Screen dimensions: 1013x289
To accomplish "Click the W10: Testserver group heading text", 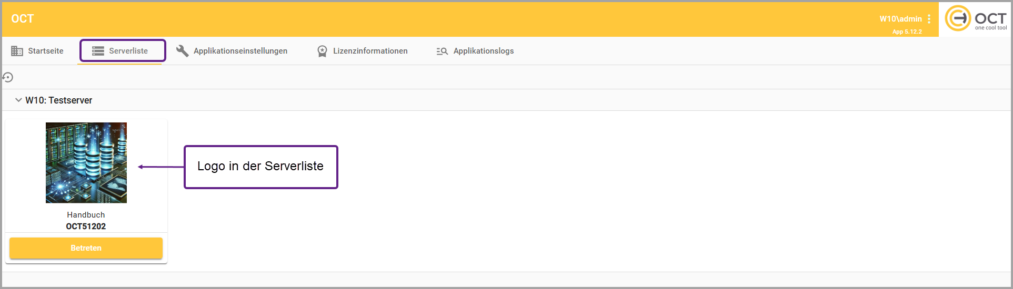I will click(59, 100).
